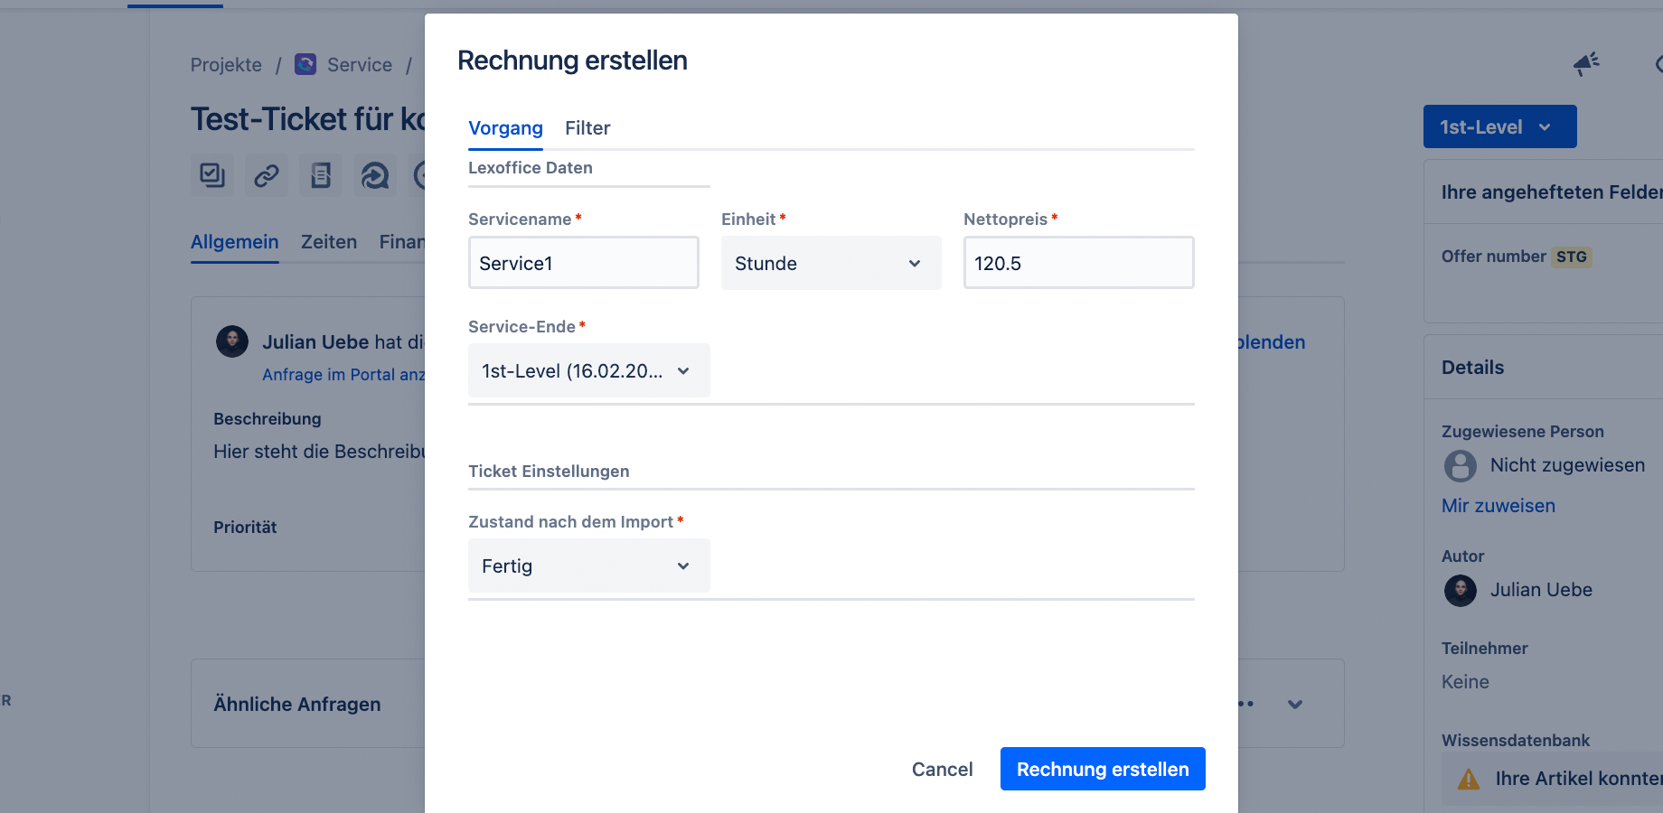This screenshot has height=813, width=1663.
Task: Select the Mir zuweisen link
Action: 1498,505
